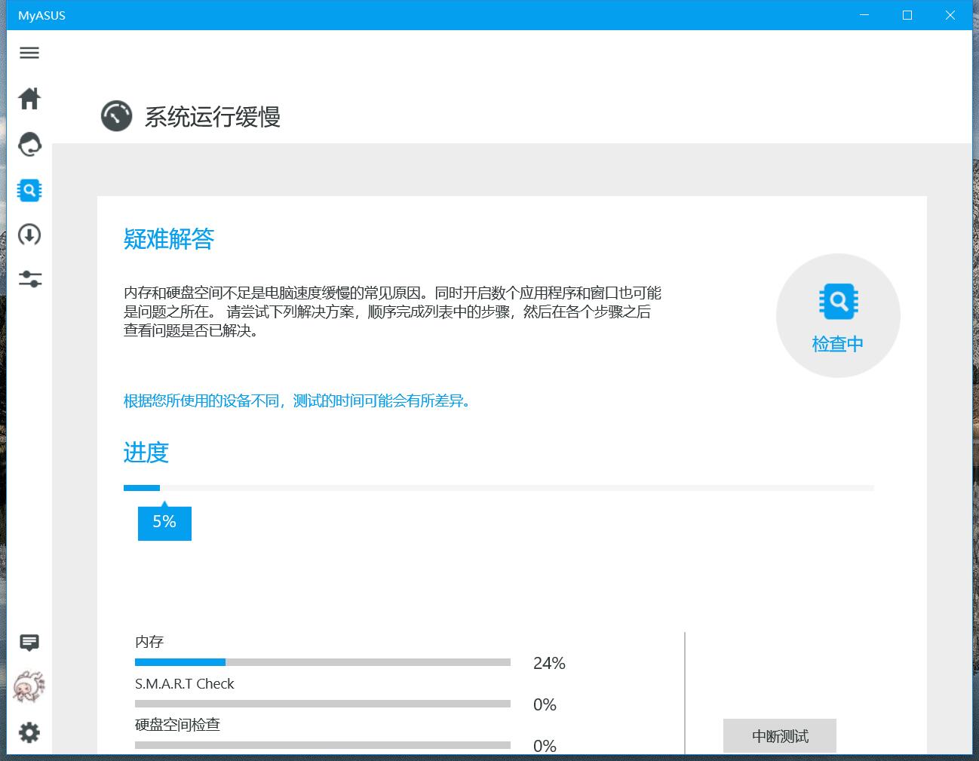Viewport: 979px width, 761px height.
Task: Click the MyASUS title bar text
Action: (41, 15)
